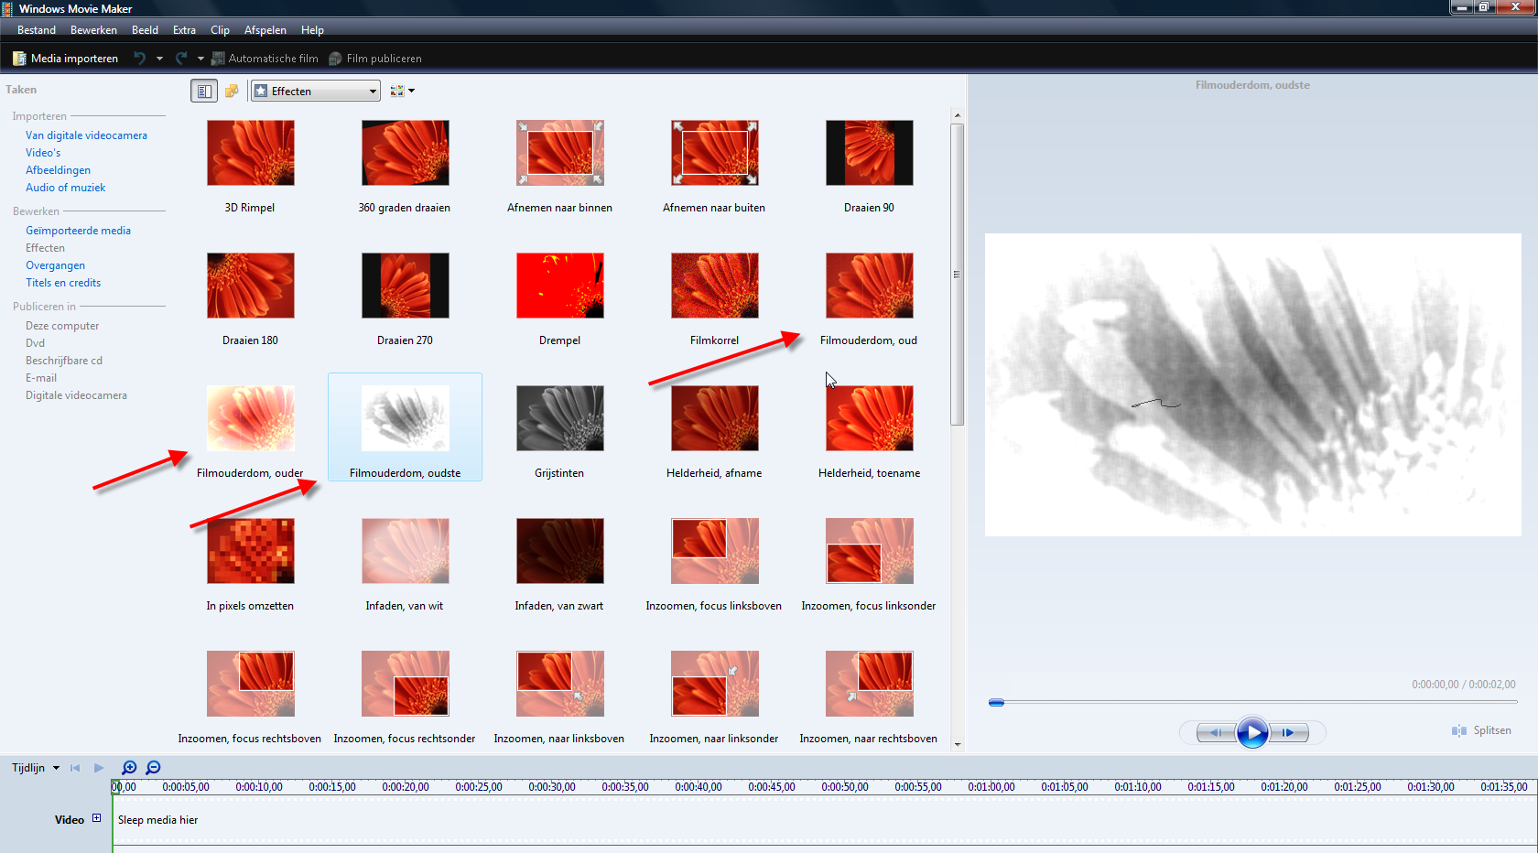This screenshot has width=1538, height=853.
Task: Select the Grijstinten effect thumbnail
Action: (x=559, y=418)
